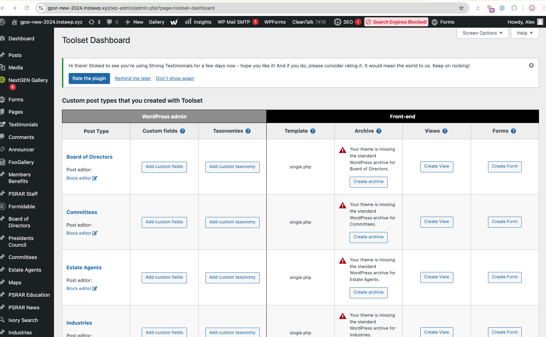The image size is (546, 337).
Task: Open Block editor link for Committees
Action: 79,233
